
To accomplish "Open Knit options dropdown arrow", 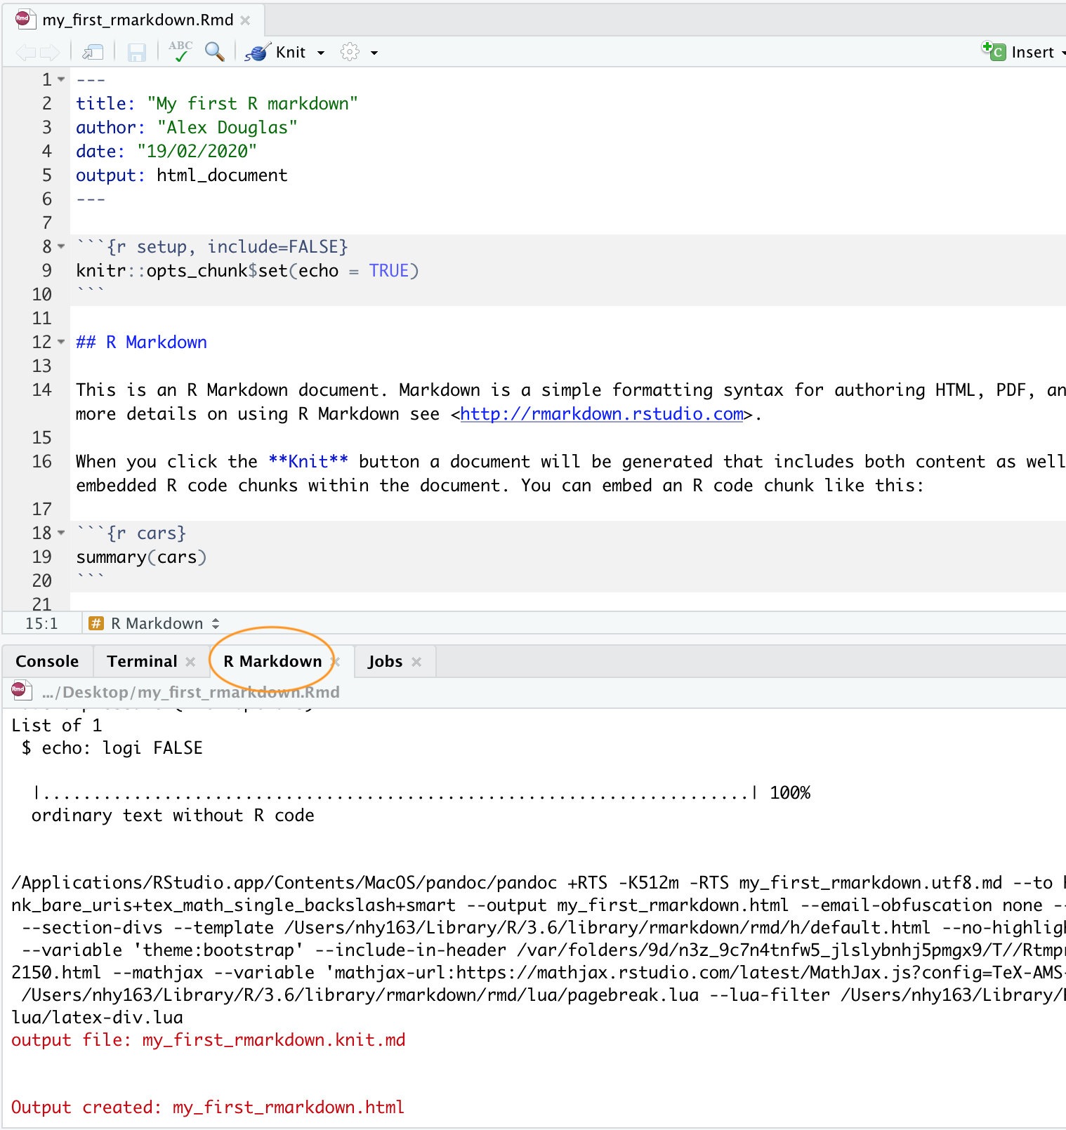I will click(321, 53).
